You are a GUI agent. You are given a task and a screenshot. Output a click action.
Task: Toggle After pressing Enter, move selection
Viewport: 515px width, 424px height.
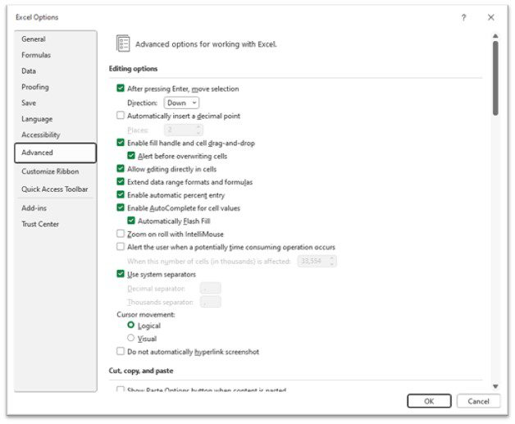pyautogui.click(x=121, y=89)
